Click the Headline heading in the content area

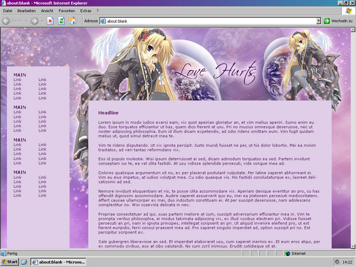click(108, 113)
